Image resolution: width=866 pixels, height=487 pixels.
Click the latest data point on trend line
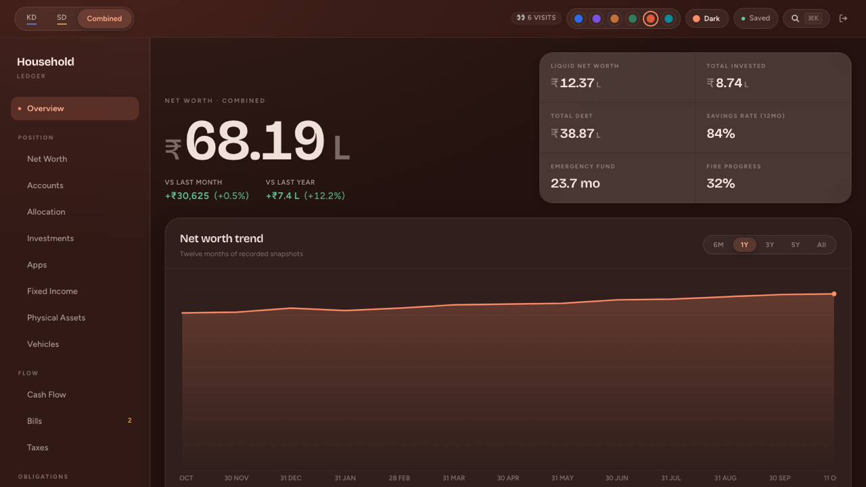[834, 294]
